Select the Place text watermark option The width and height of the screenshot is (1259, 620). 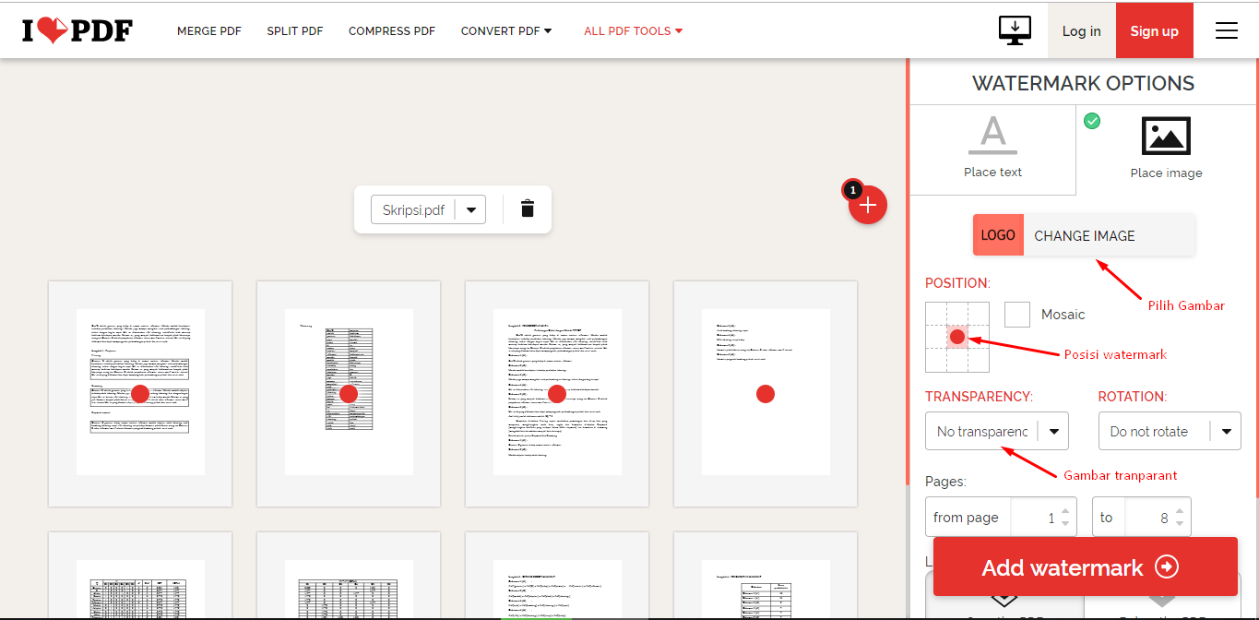(992, 148)
